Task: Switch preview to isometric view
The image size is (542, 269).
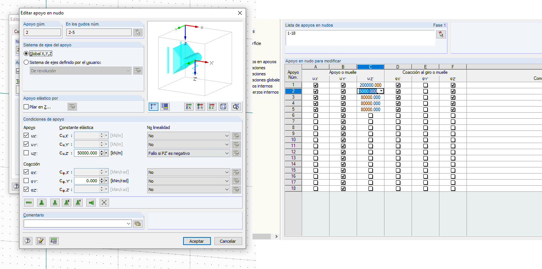Action: click(x=224, y=107)
